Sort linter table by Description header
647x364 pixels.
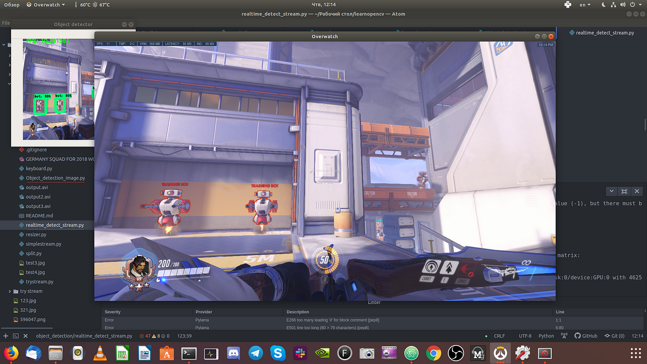click(298, 312)
